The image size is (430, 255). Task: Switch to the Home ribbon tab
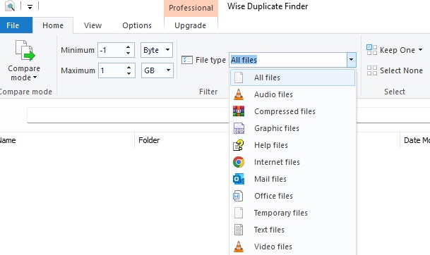[53, 25]
